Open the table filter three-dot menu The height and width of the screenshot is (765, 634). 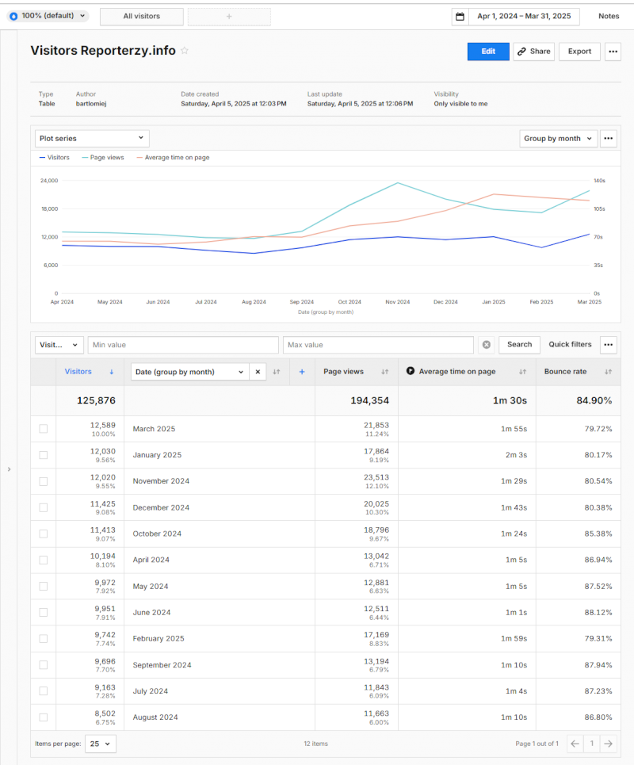pos(609,345)
